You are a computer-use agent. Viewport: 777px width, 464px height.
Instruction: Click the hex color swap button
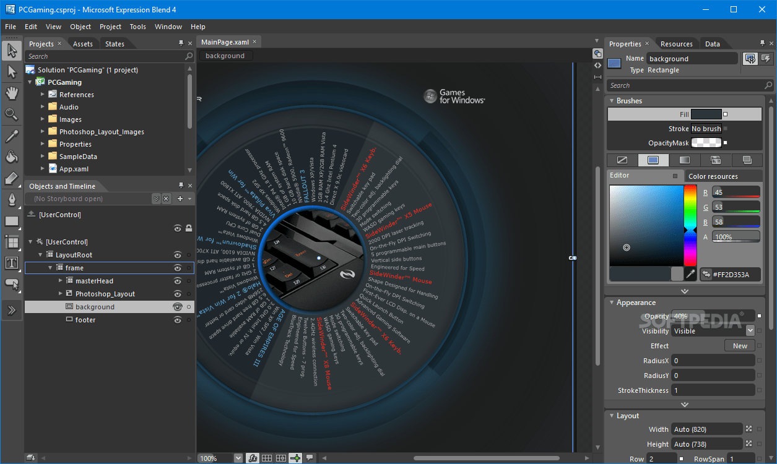coord(706,275)
